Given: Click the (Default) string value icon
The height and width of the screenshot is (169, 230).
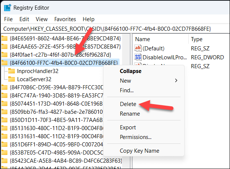Looking at the screenshot, I should tap(138, 49).
